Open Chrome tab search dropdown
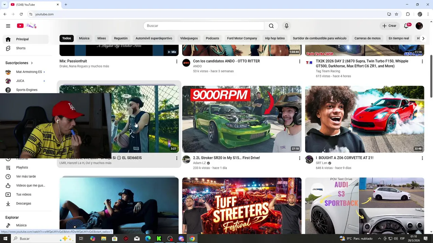This screenshot has width=433, height=243. [x=5, y=4]
